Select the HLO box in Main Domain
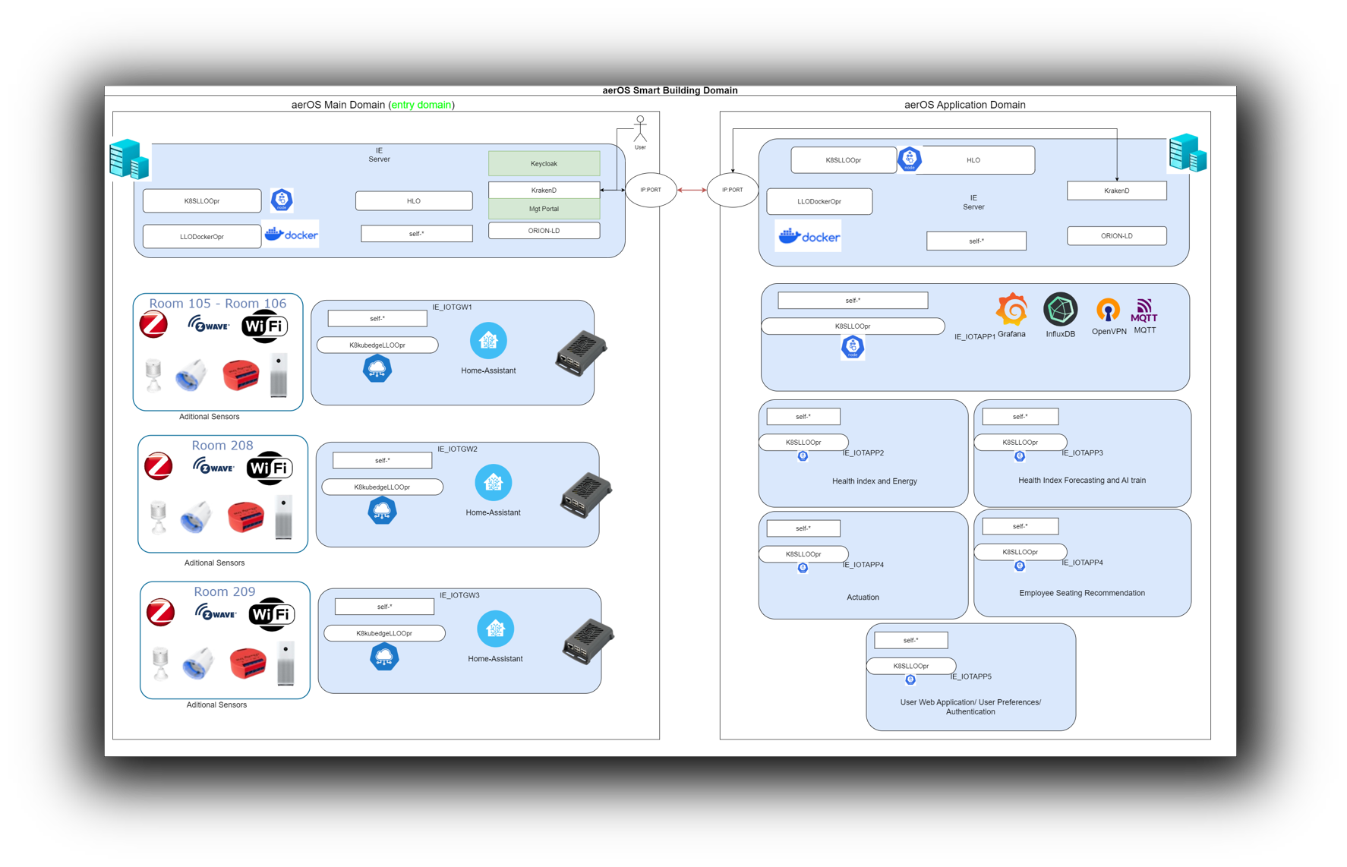Viewport: 1347px width, 867px height. coord(414,201)
